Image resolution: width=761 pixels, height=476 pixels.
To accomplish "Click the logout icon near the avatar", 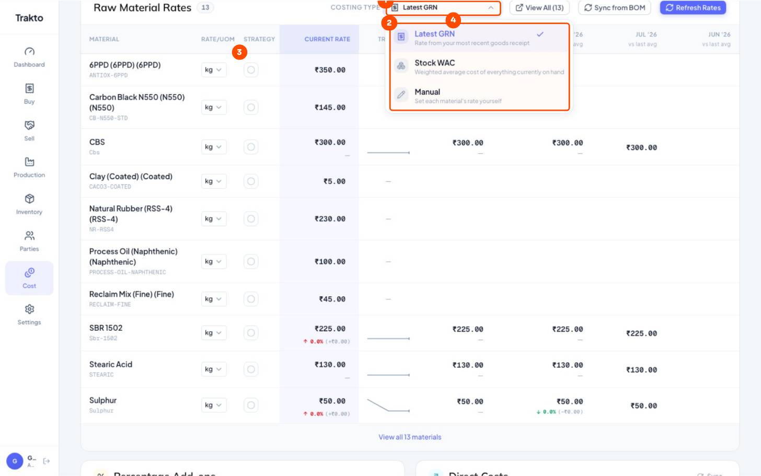I will (x=47, y=461).
